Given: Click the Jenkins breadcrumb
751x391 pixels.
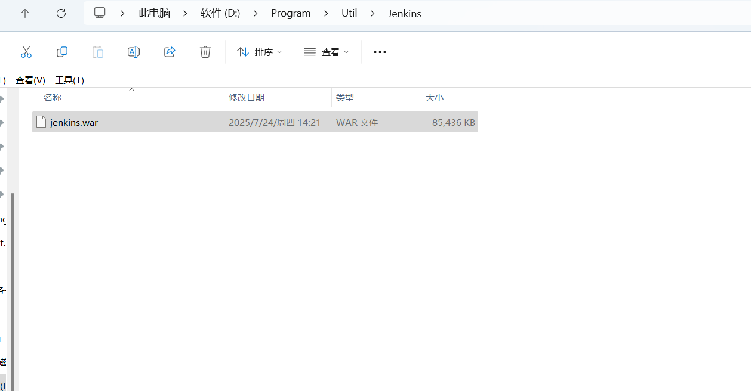Looking at the screenshot, I should 405,13.
